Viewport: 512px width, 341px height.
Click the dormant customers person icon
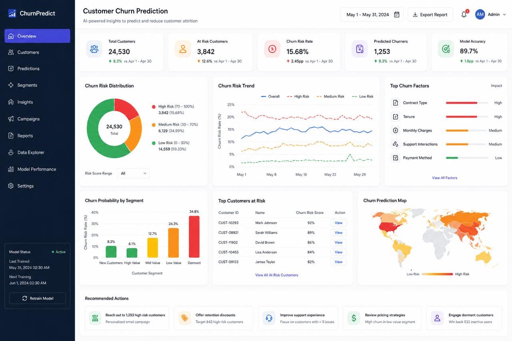(437, 318)
